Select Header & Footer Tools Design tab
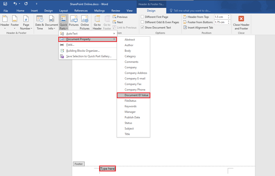Image resolution: width=275 pixels, height=176 pixels. (151, 11)
